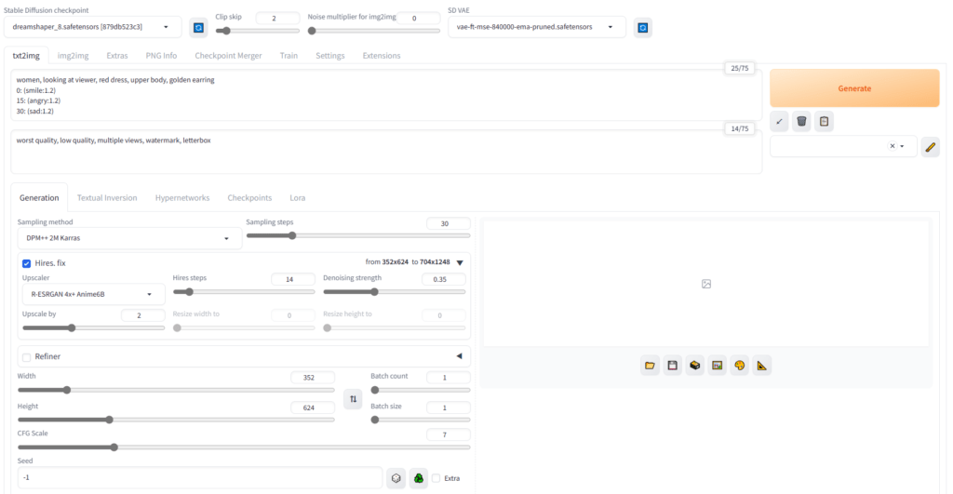The image size is (953, 494).
Task: Open the Upscaler dropdown R-ESRGAN 4x+ Anime6B
Action: point(93,295)
